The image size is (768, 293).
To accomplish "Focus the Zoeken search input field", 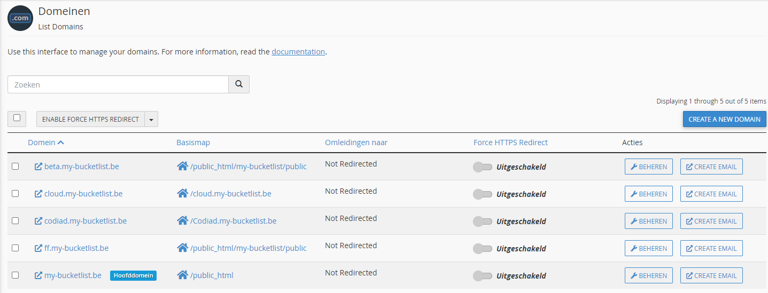I will (118, 84).
